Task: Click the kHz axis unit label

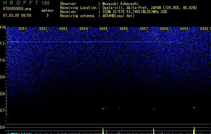Action: click(x=3, y=27)
